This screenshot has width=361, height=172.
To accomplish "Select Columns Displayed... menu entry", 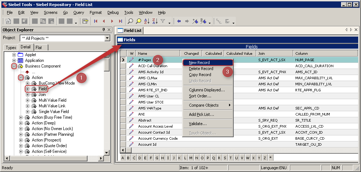I will 208,90.
